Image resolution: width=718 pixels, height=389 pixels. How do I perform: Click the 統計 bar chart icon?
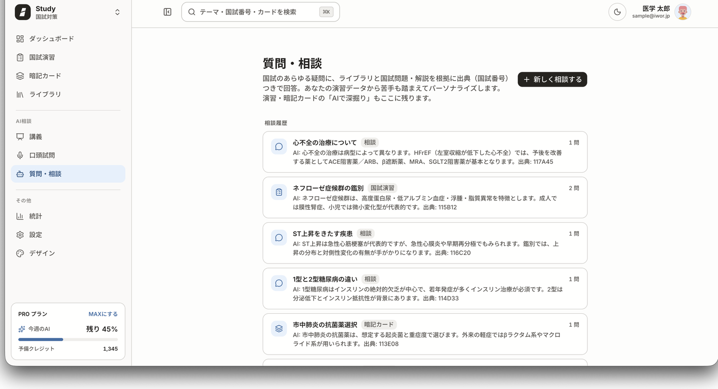(x=20, y=216)
